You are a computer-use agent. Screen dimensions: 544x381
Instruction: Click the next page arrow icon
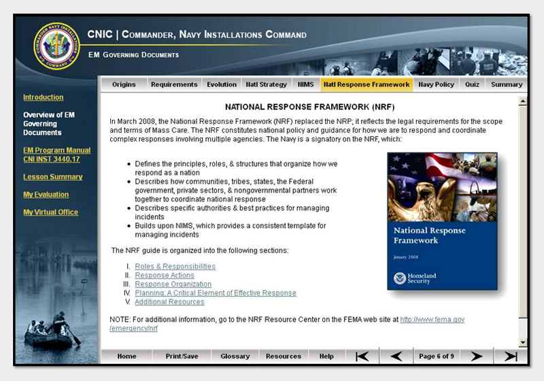click(x=477, y=356)
